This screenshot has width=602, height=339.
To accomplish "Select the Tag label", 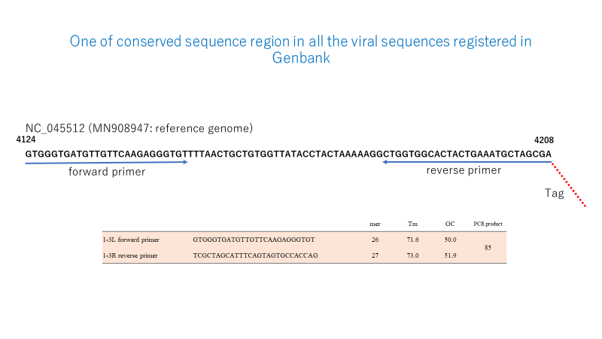I will tap(555, 193).
